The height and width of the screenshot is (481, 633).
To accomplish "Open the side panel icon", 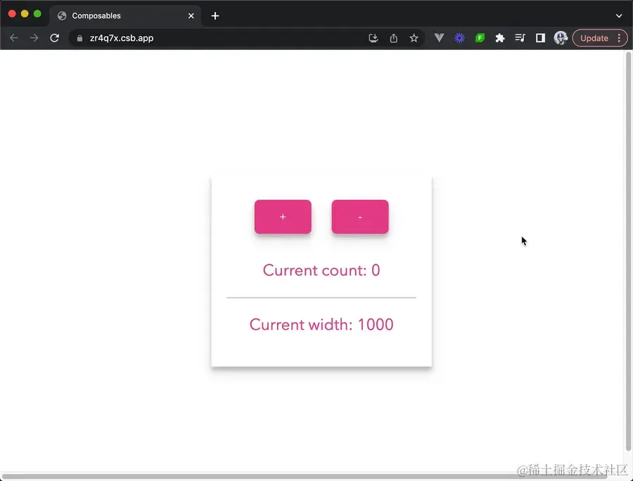I will [x=539, y=38].
